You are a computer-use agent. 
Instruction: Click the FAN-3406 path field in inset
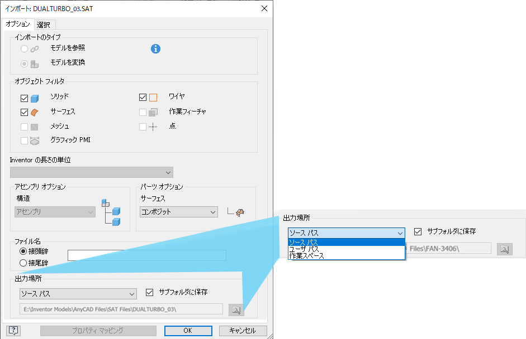tap(448, 249)
